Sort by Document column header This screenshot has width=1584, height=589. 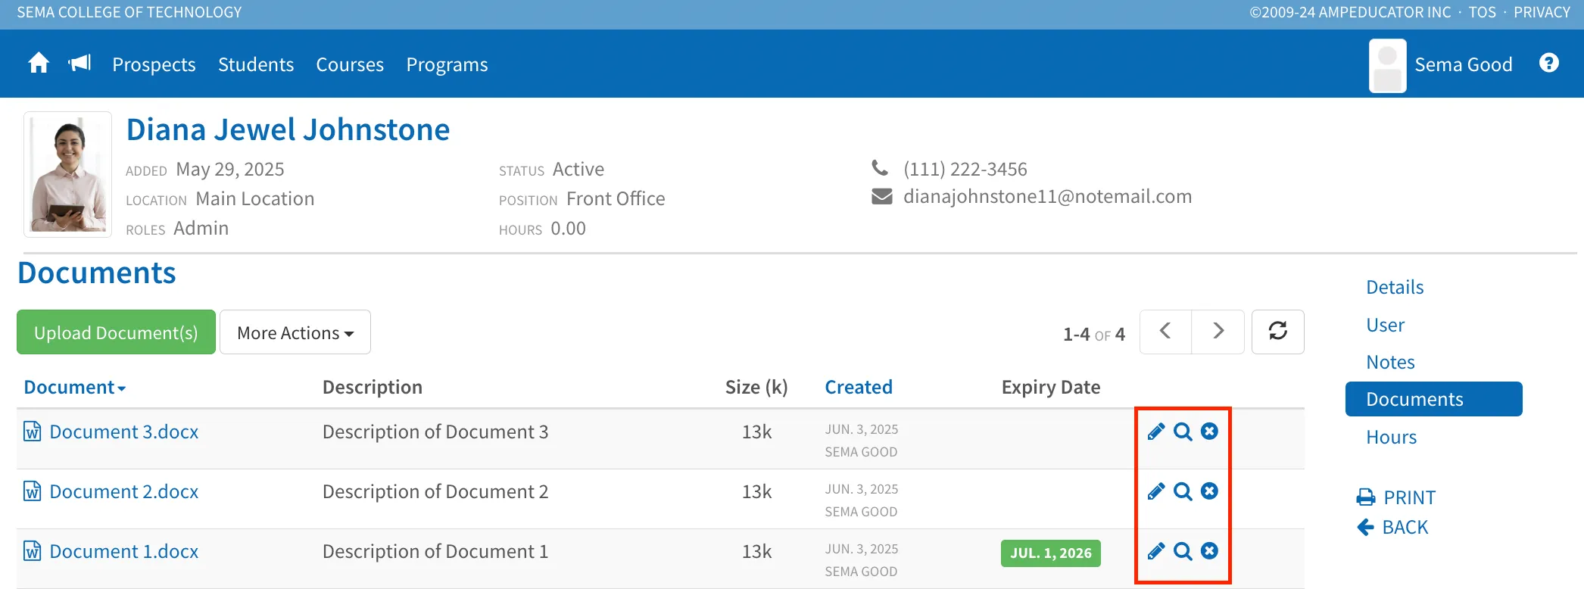click(x=74, y=387)
